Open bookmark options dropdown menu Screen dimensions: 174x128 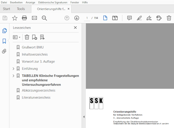(17, 37)
